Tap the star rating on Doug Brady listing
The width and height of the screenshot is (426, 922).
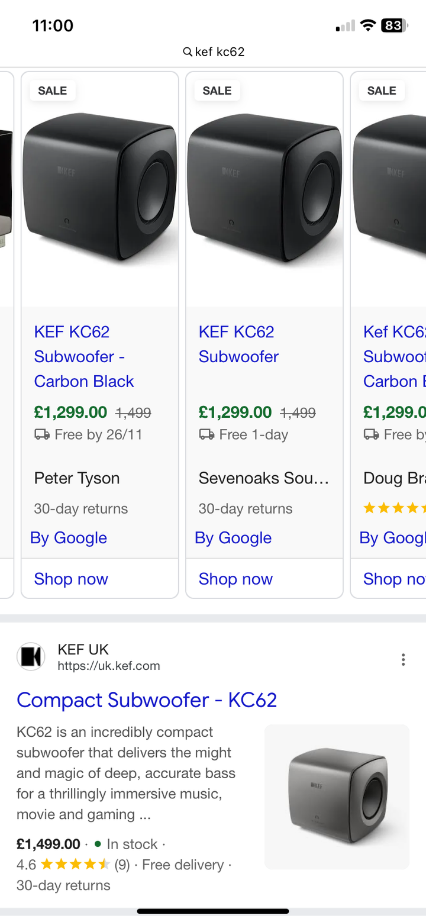[x=394, y=508]
